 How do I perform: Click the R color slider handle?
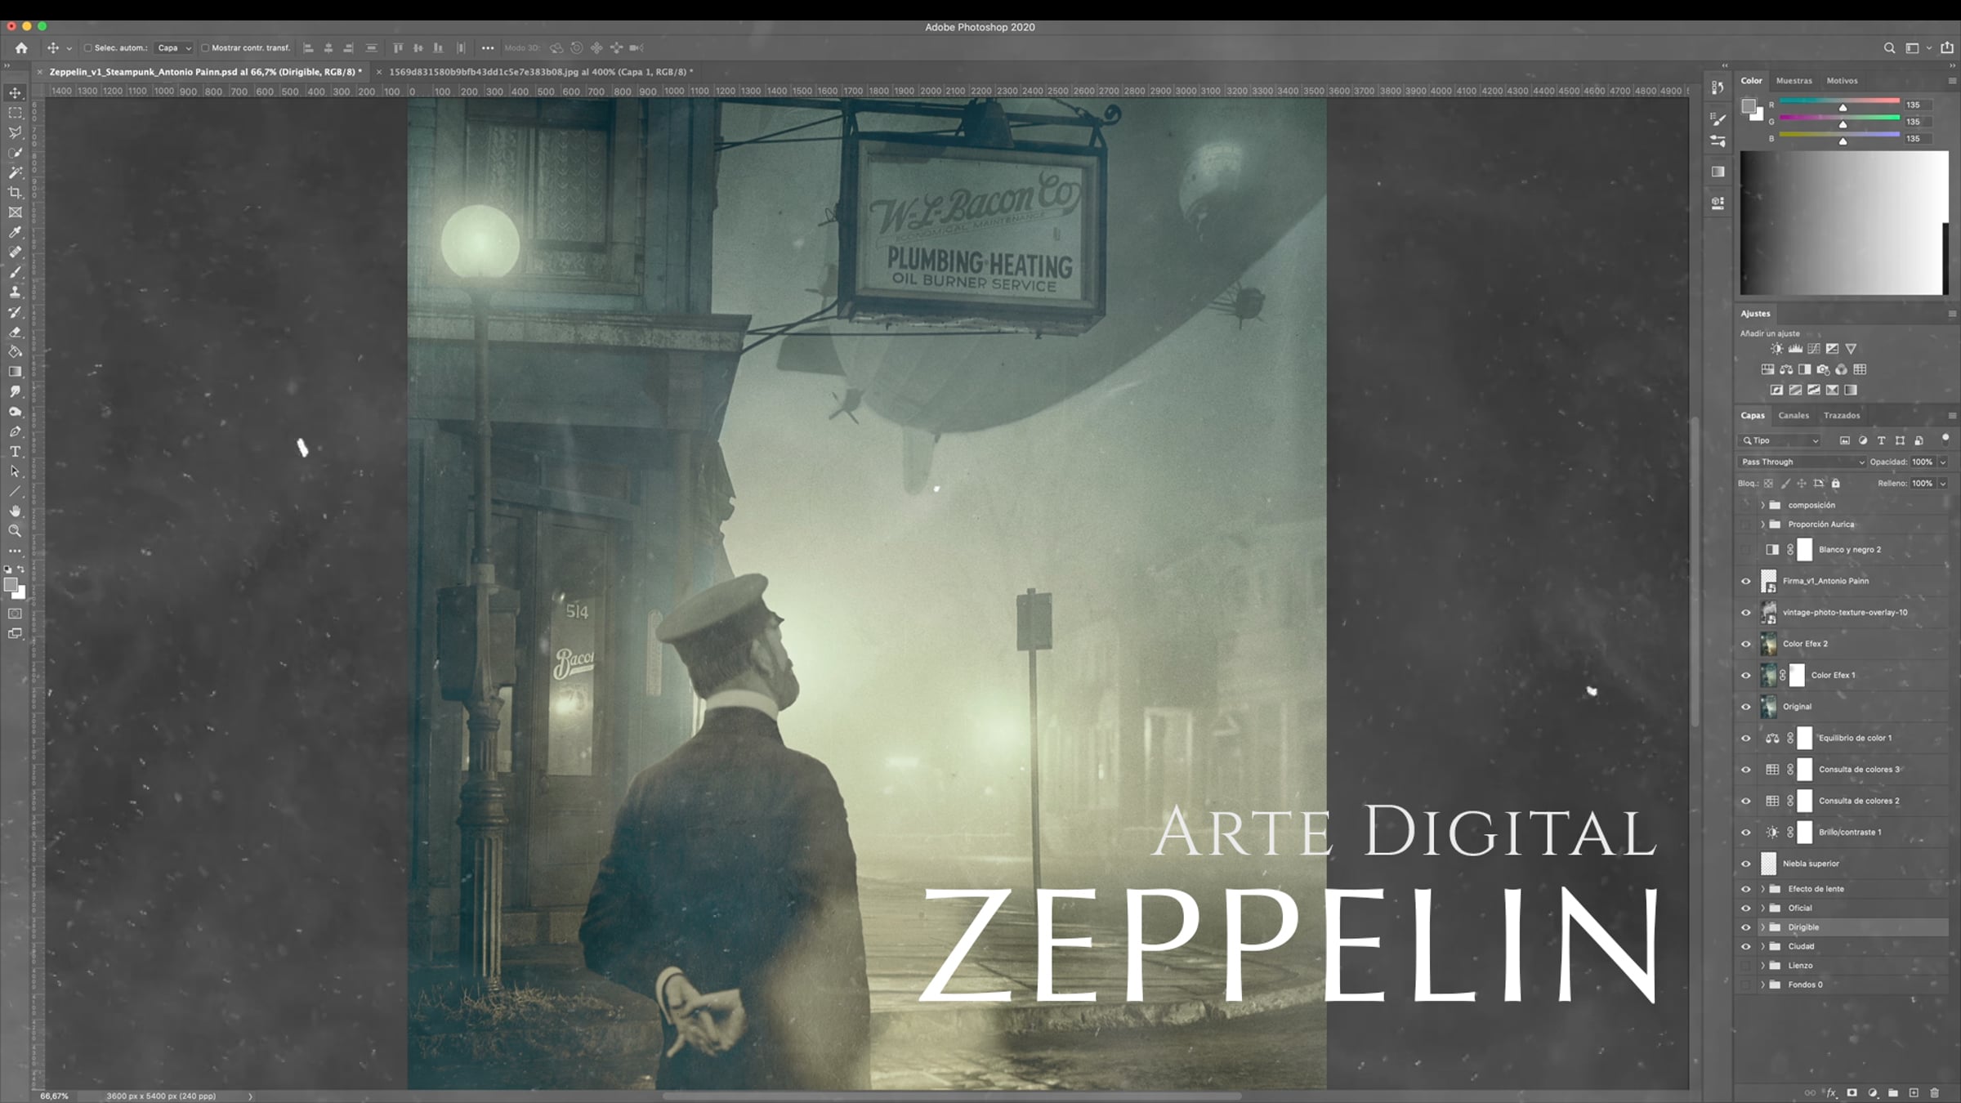(1843, 108)
